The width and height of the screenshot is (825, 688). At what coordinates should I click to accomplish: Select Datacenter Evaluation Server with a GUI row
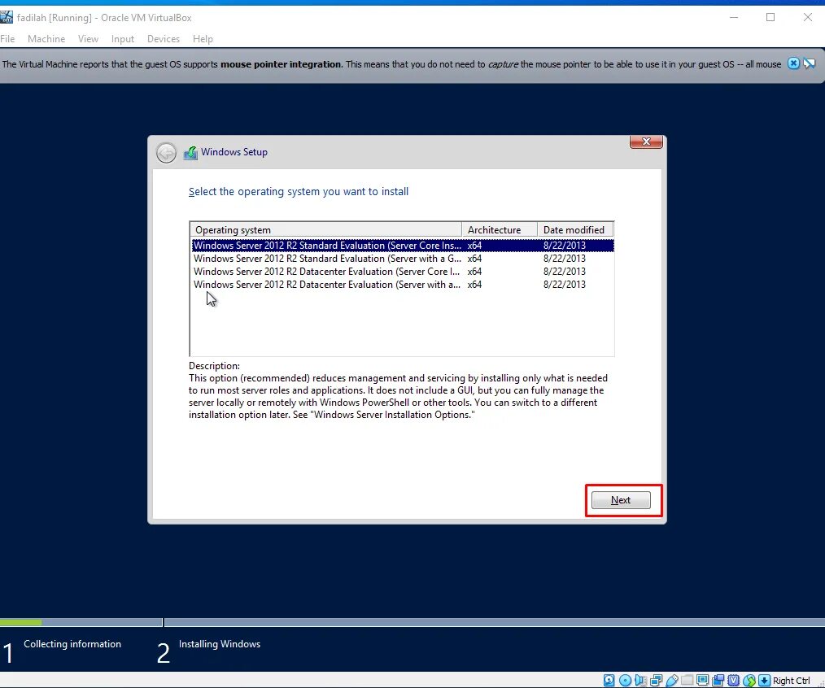click(x=403, y=285)
